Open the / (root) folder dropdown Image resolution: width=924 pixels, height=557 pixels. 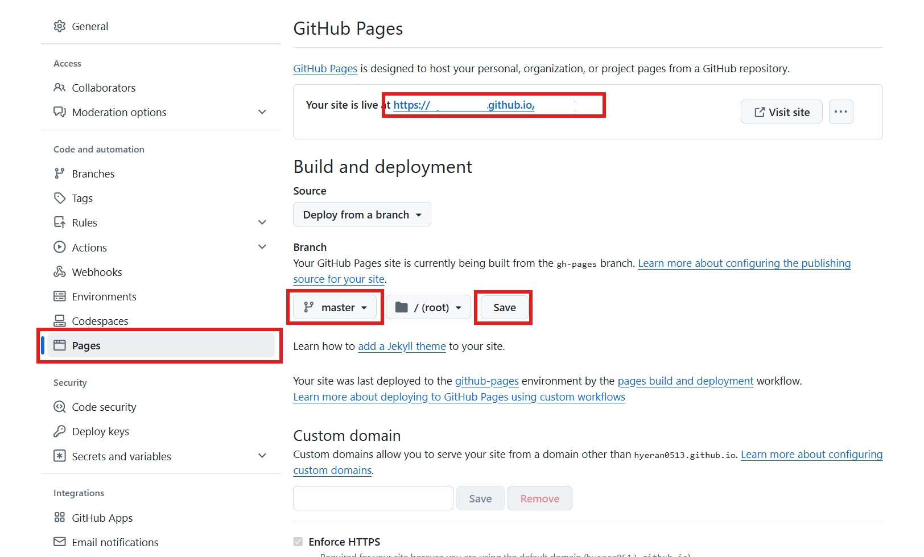click(428, 307)
